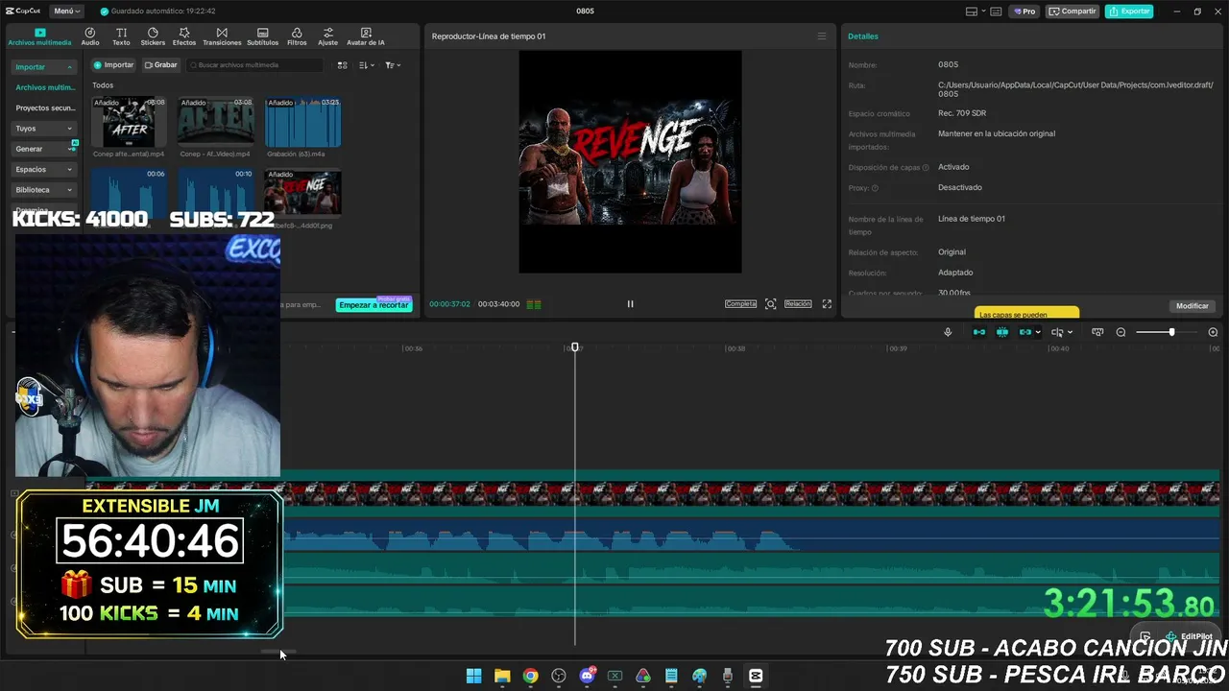Open the Ajuste panel icon
Screen dimensions: 1229x691
click(x=328, y=36)
